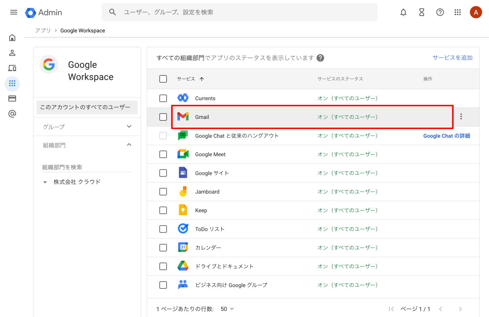Check the カレンダー row checkbox
Viewport: 489px width, 317px height.
coord(163,248)
